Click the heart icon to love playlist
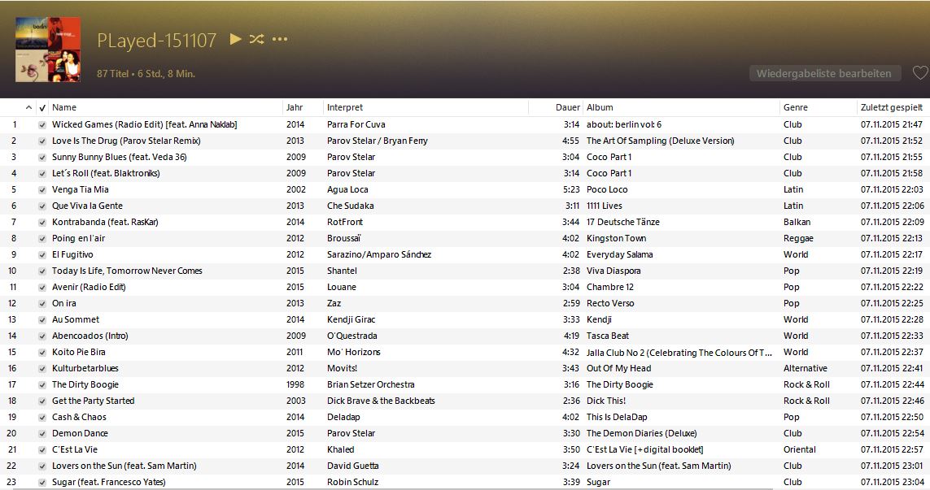Image resolution: width=930 pixels, height=490 pixels. [x=919, y=73]
